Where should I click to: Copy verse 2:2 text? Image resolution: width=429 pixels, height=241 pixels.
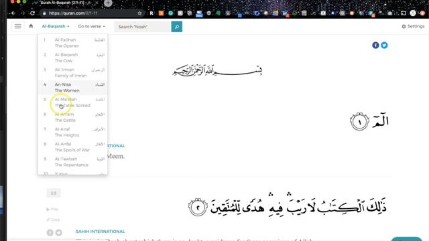pyautogui.click(x=53, y=220)
